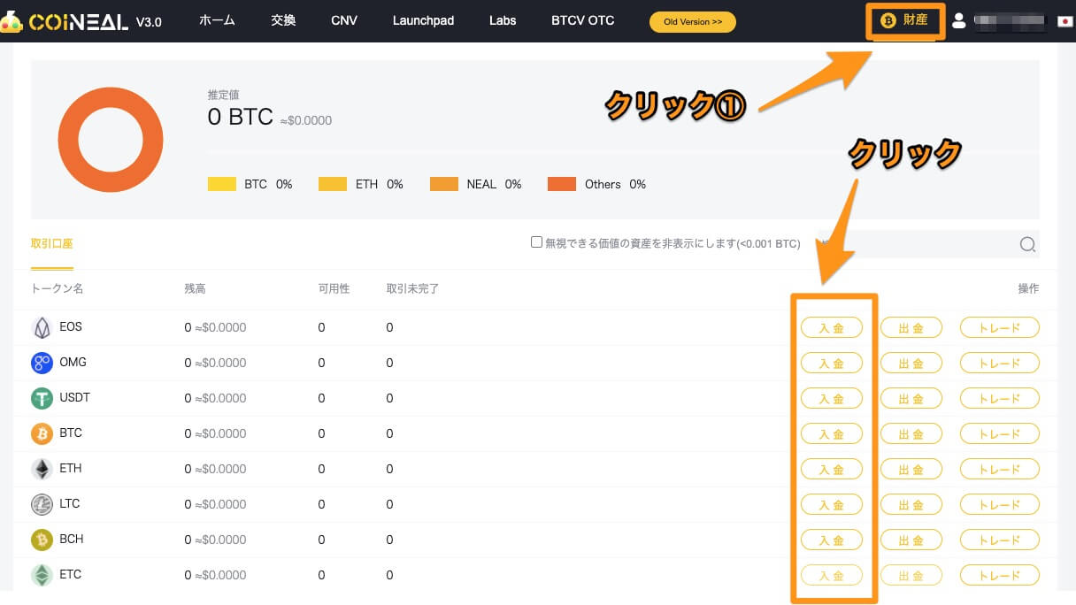Open the 交換 menu item
The width and height of the screenshot is (1076, 605).
[x=283, y=20]
